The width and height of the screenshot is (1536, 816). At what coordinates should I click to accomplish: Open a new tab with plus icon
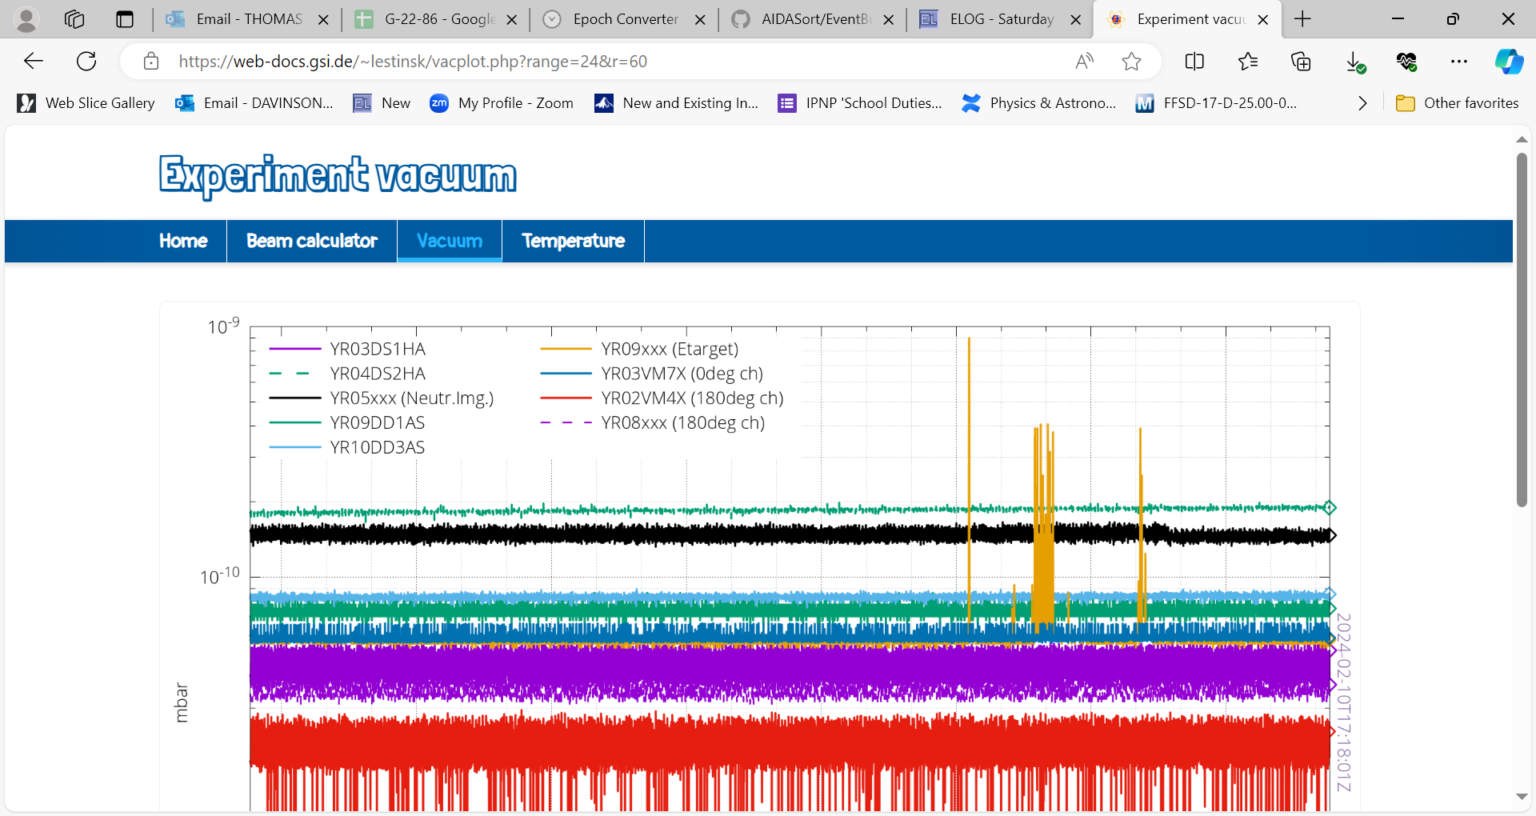(x=1302, y=19)
